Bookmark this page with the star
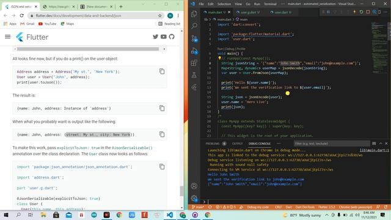Viewport: 391px width, 220px height. 160,15
